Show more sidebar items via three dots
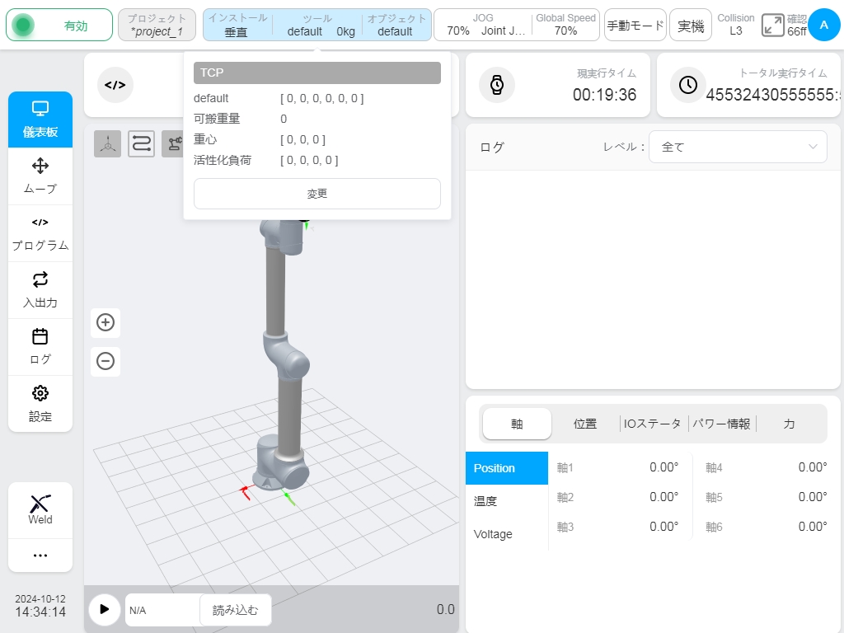Image resolution: width=844 pixels, height=633 pixels. click(x=40, y=555)
